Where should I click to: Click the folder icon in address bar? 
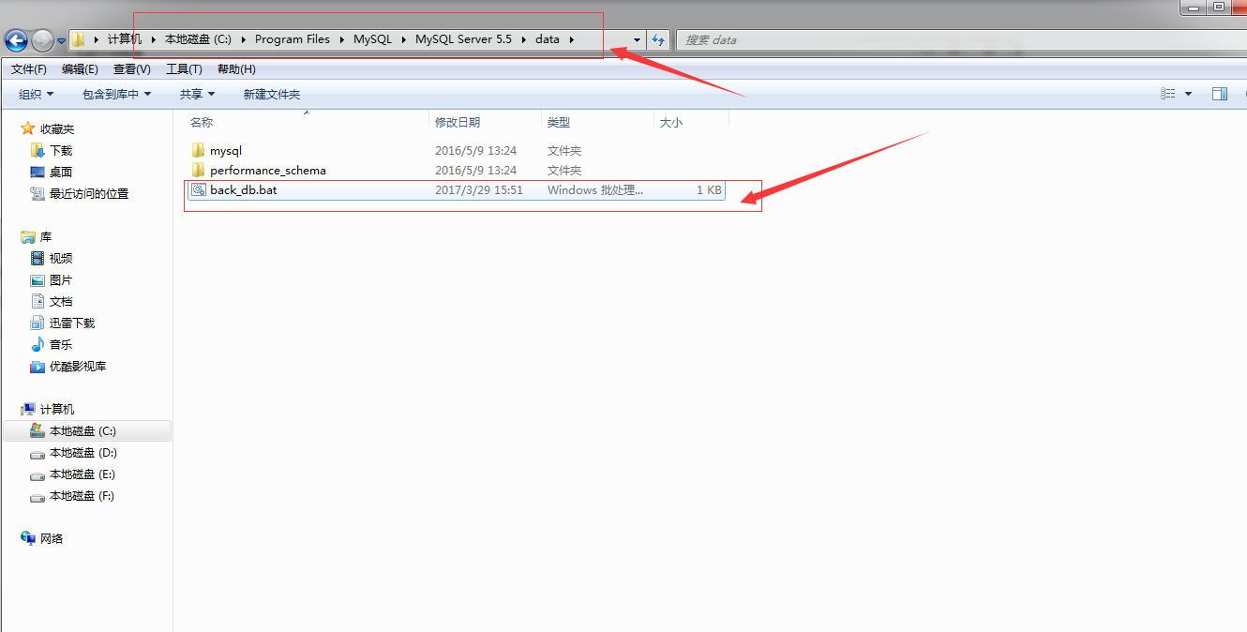pyautogui.click(x=79, y=39)
